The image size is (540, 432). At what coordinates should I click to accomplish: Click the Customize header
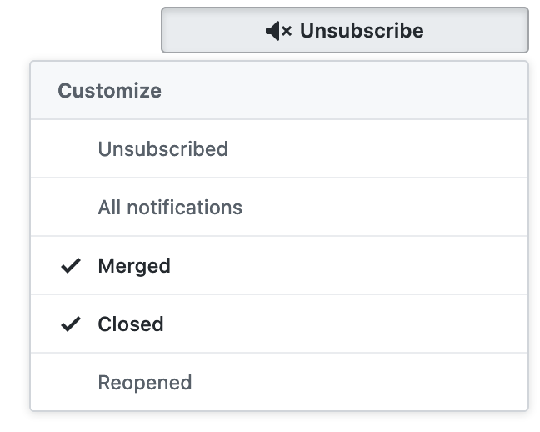pos(109,90)
